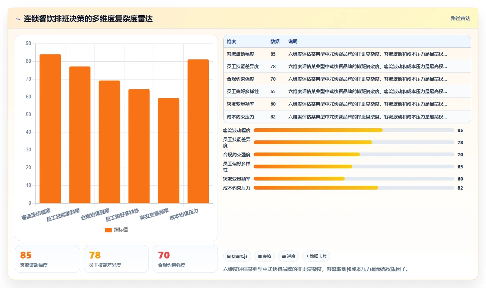
Task: Select the 员工技能差异度 table row
Action: [347, 66]
